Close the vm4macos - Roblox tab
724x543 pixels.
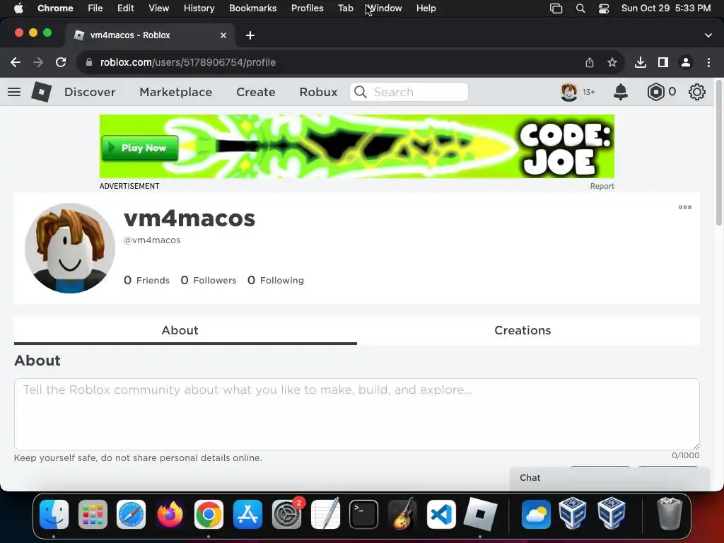(x=223, y=35)
